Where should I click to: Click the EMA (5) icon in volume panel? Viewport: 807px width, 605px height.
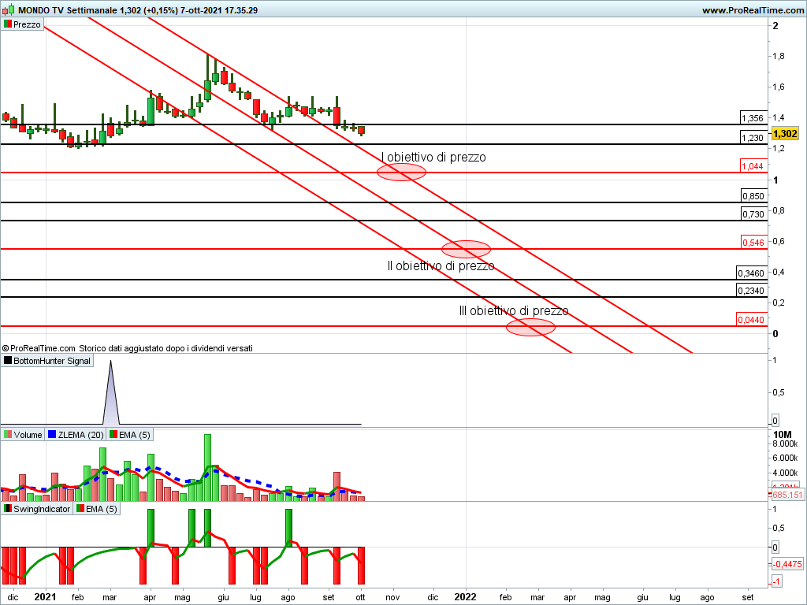pyautogui.click(x=113, y=434)
